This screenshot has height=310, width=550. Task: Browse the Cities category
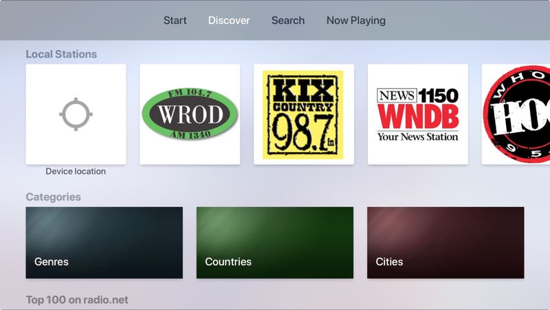[x=445, y=243]
